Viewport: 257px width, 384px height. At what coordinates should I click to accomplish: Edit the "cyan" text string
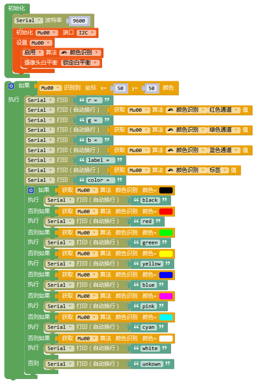(x=148, y=327)
